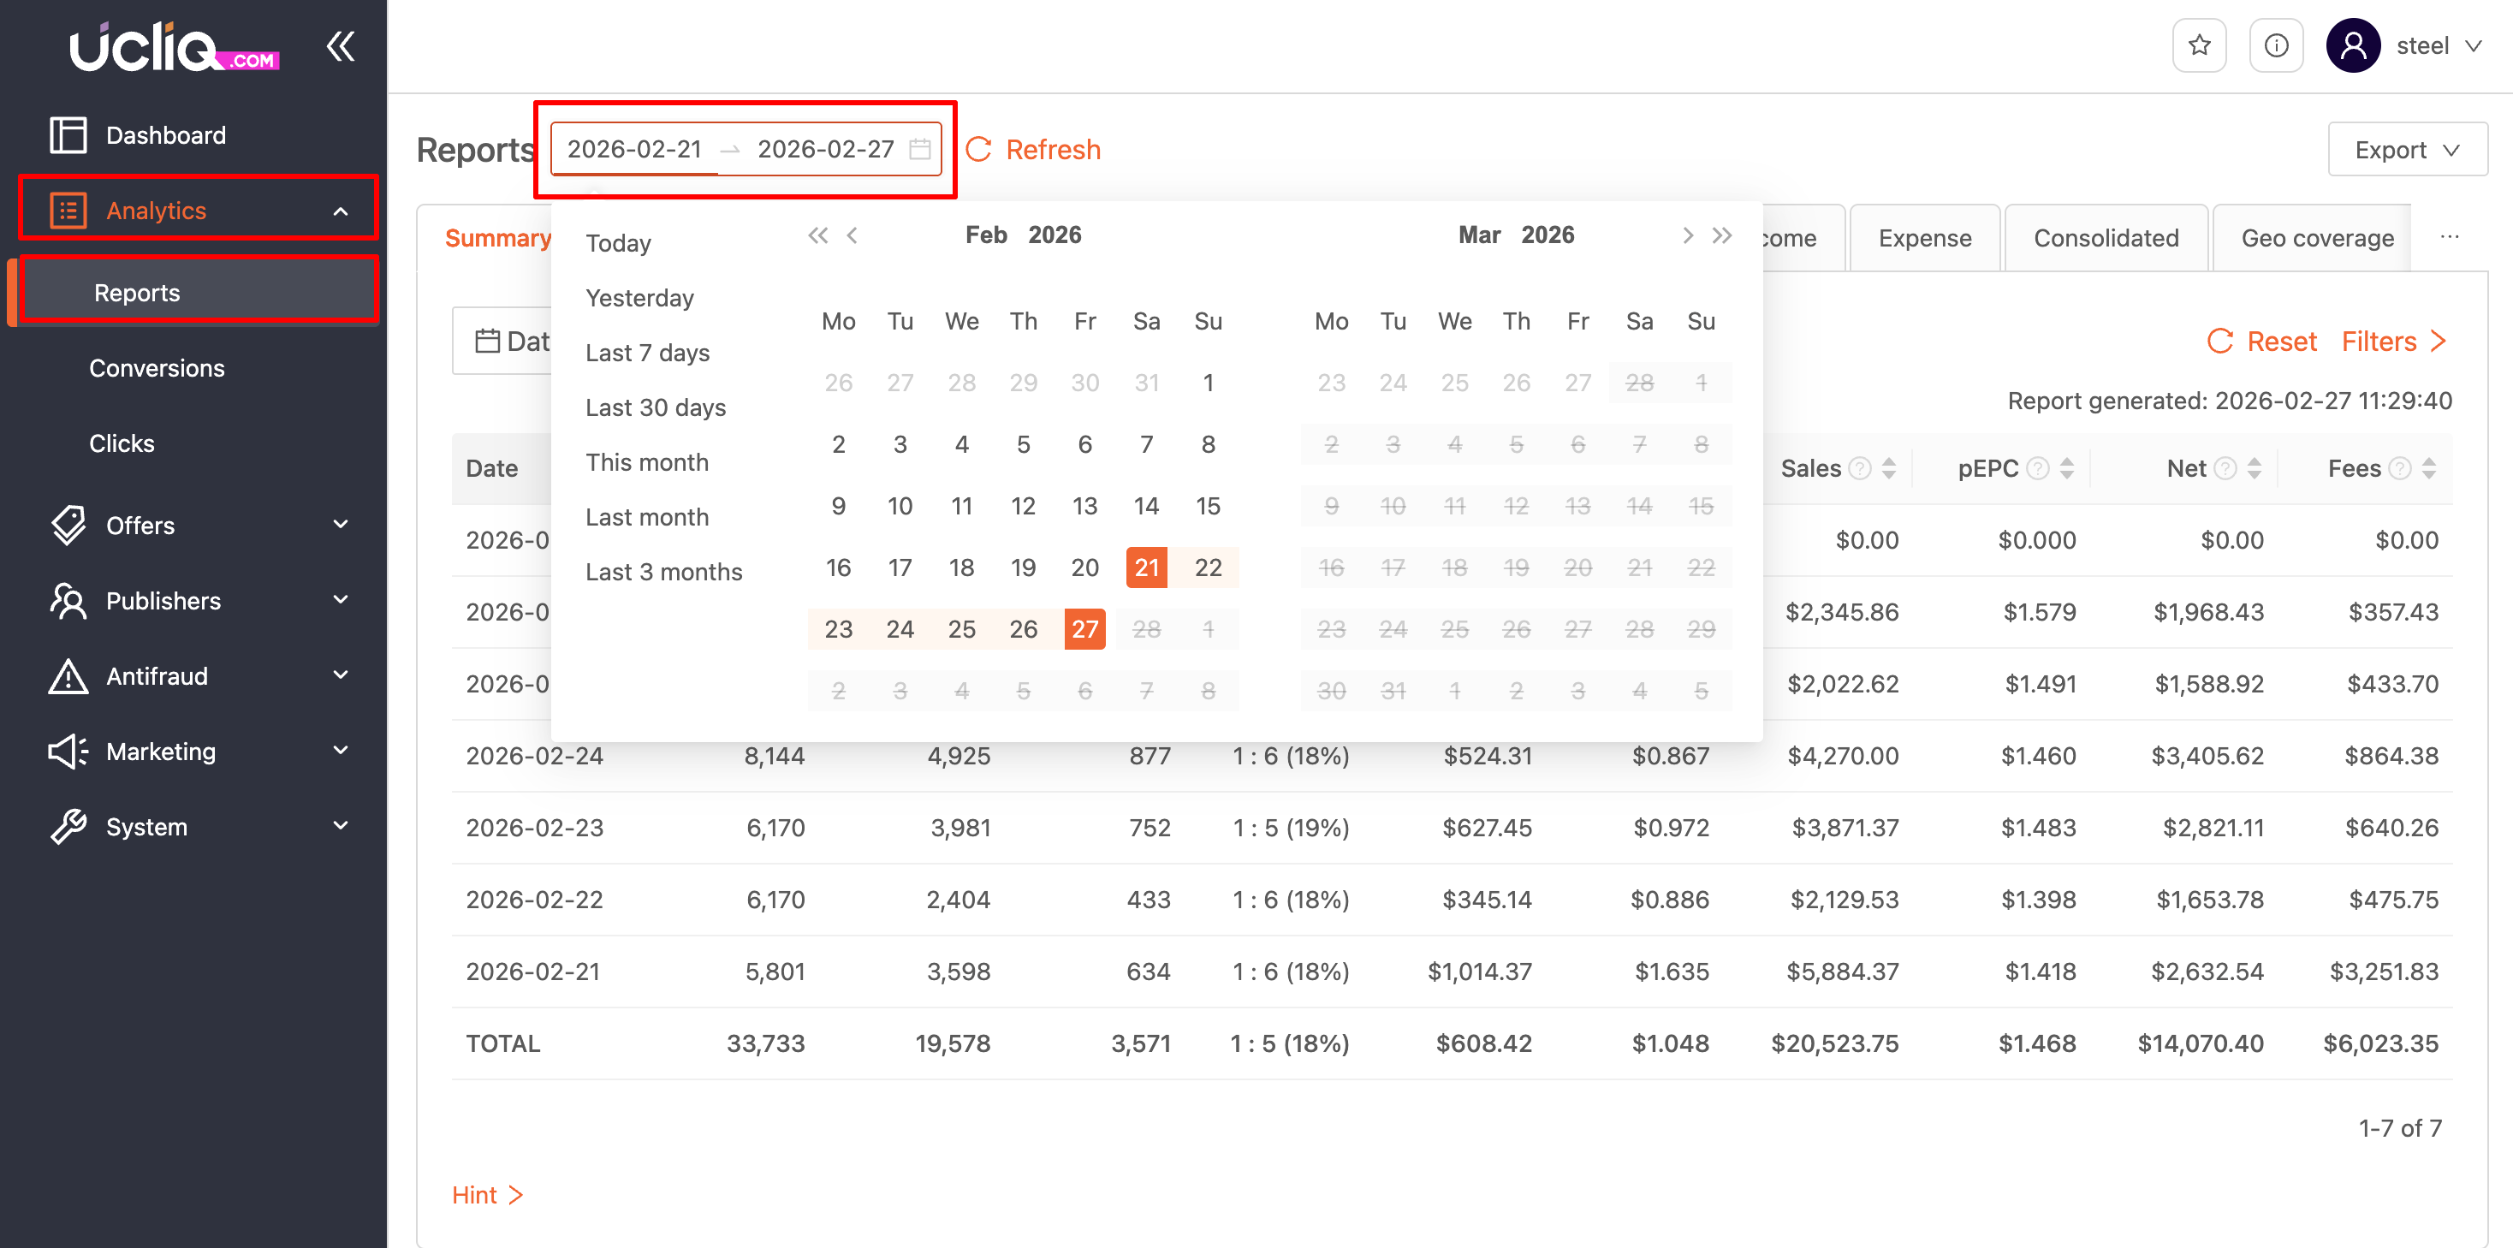Sort by the Fees column
Screen dimensions: 2513x1248
click(x=2429, y=468)
